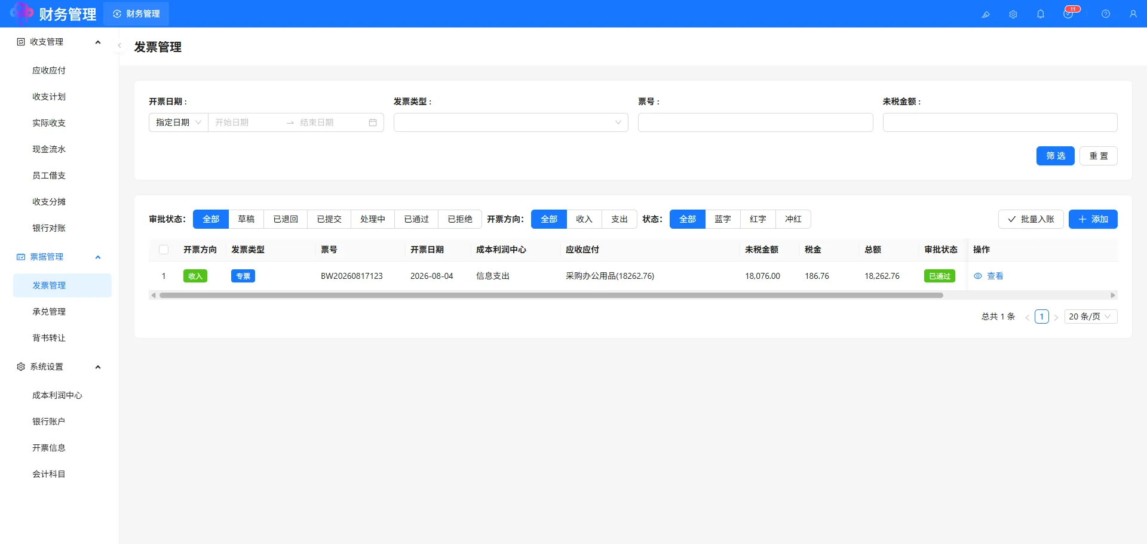Click 查看 link for invoice BW20260817123
Image resolution: width=1147 pixels, height=544 pixels.
[995, 276]
